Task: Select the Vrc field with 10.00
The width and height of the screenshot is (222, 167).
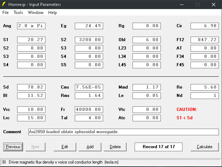Action: pyautogui.click(x=31, y=109)
